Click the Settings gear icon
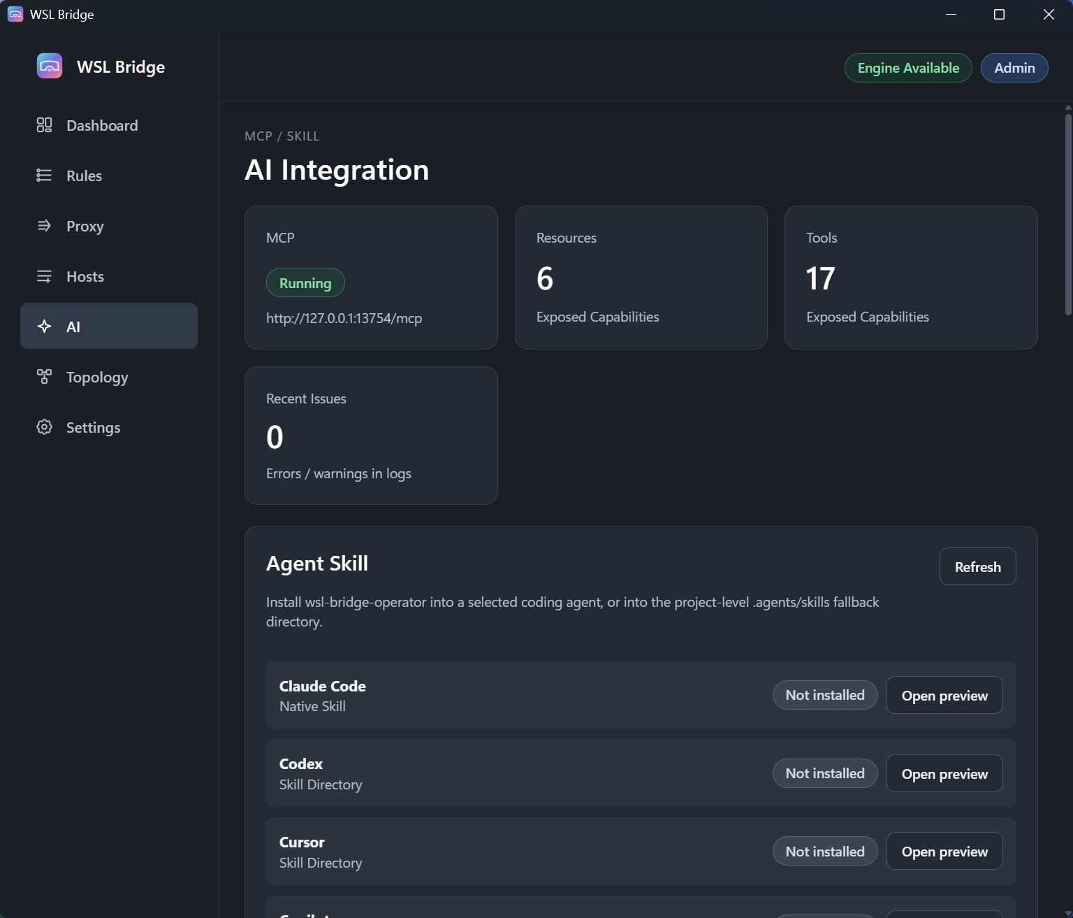This screenshot has height=918, width=1073. 44,427
